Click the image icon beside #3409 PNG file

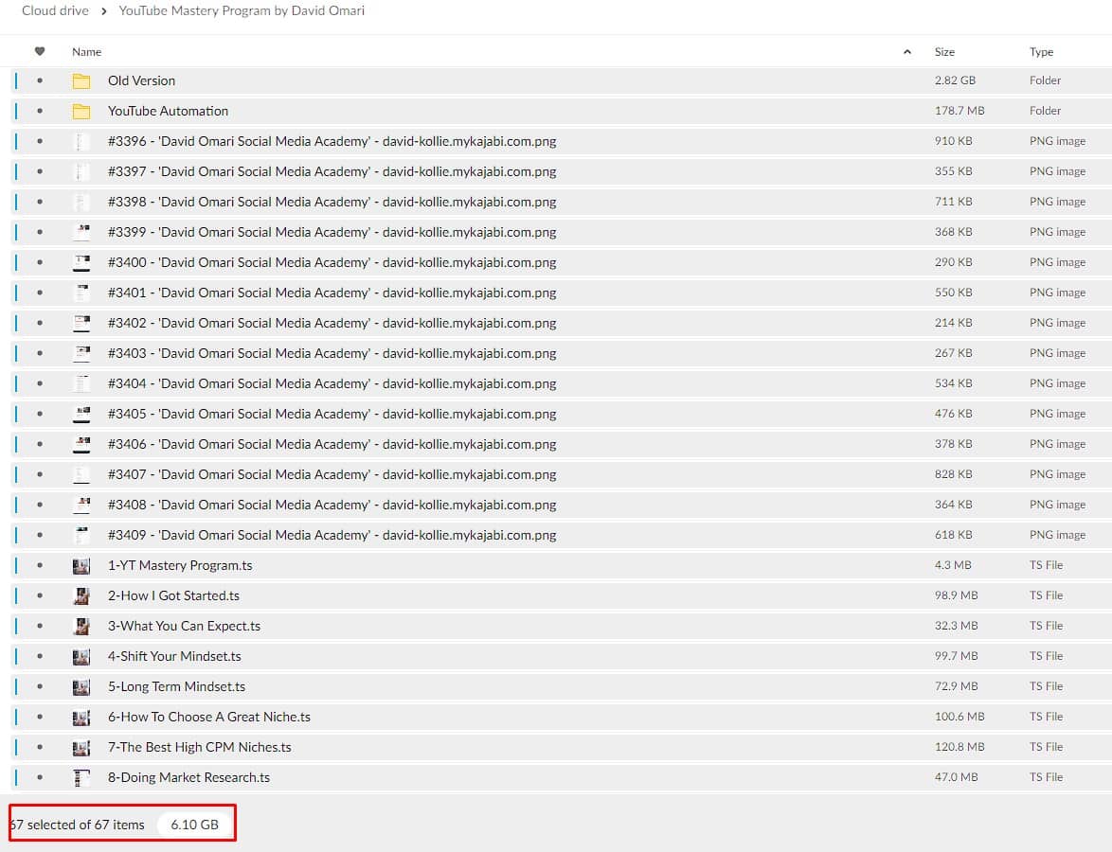tap(82, 535)
